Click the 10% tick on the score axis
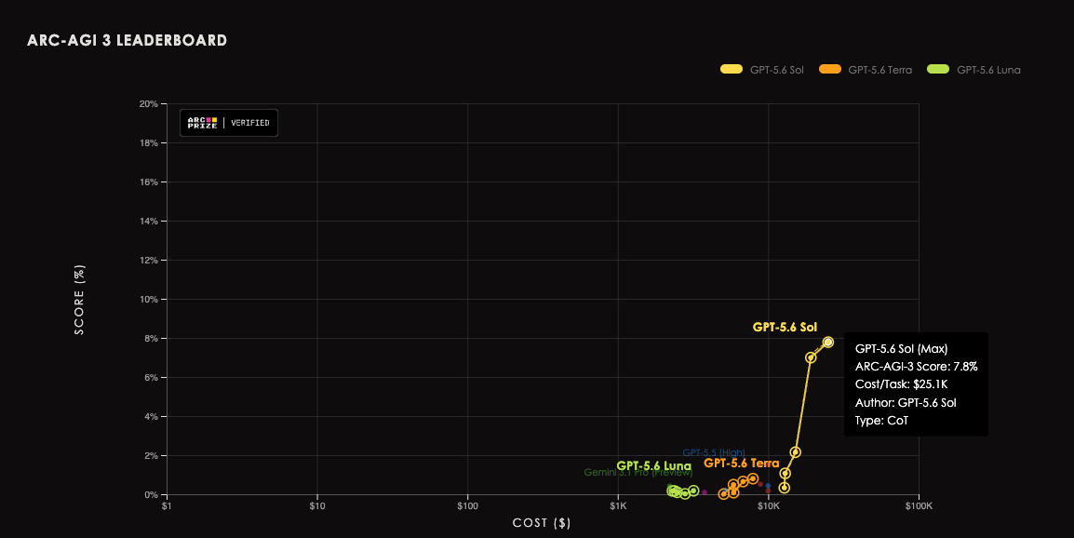 pyautogui.click(x=149, y=300)
